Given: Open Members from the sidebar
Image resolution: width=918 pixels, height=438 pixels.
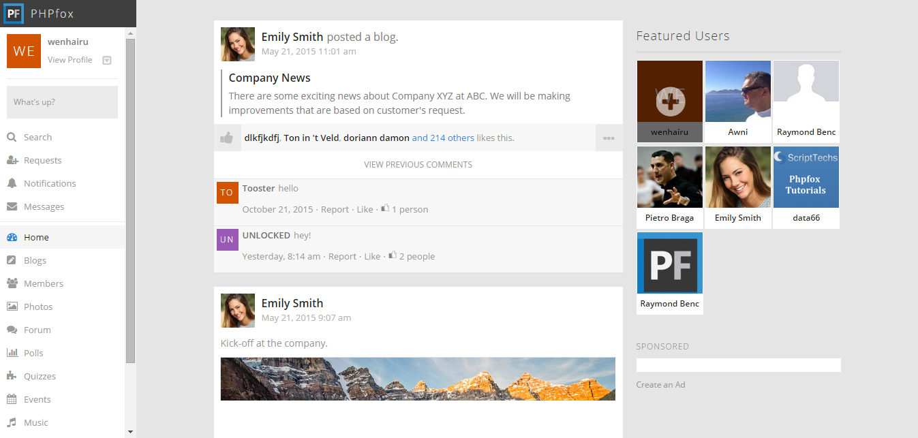Looking at the screenshot, I should pos(63,283).
